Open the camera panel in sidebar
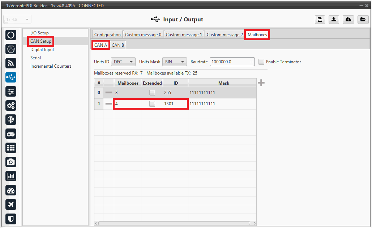 pyautogui.click(x=11, y=162)
